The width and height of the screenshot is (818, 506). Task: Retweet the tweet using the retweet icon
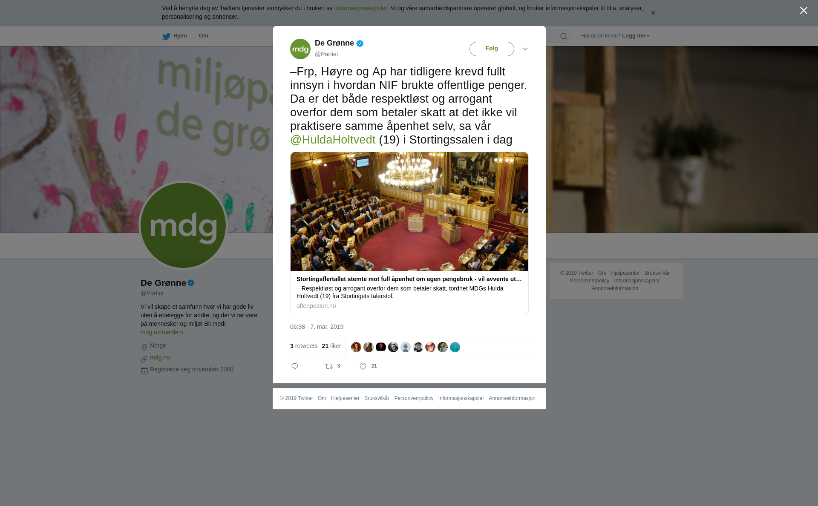coord(329,366)
